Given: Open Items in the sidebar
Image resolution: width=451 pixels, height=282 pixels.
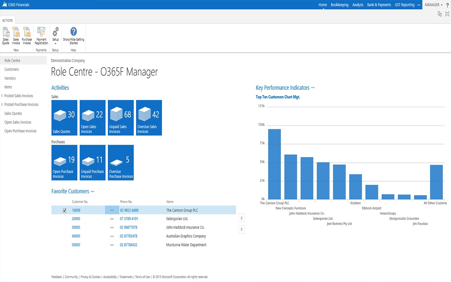Looking at the screenshot, I should pos(8,87).
